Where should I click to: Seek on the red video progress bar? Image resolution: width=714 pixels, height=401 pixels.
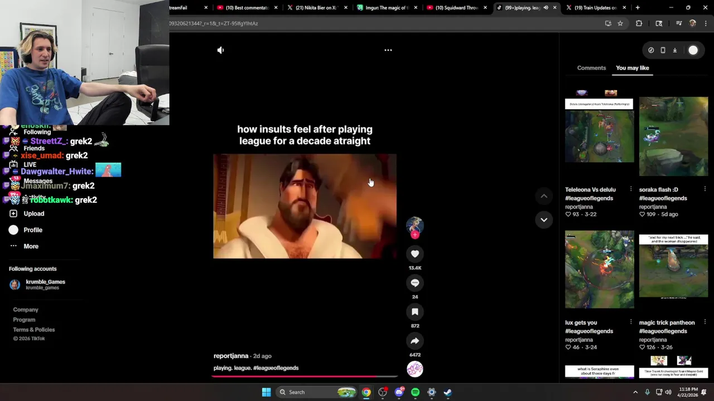[x=305, y=376]
